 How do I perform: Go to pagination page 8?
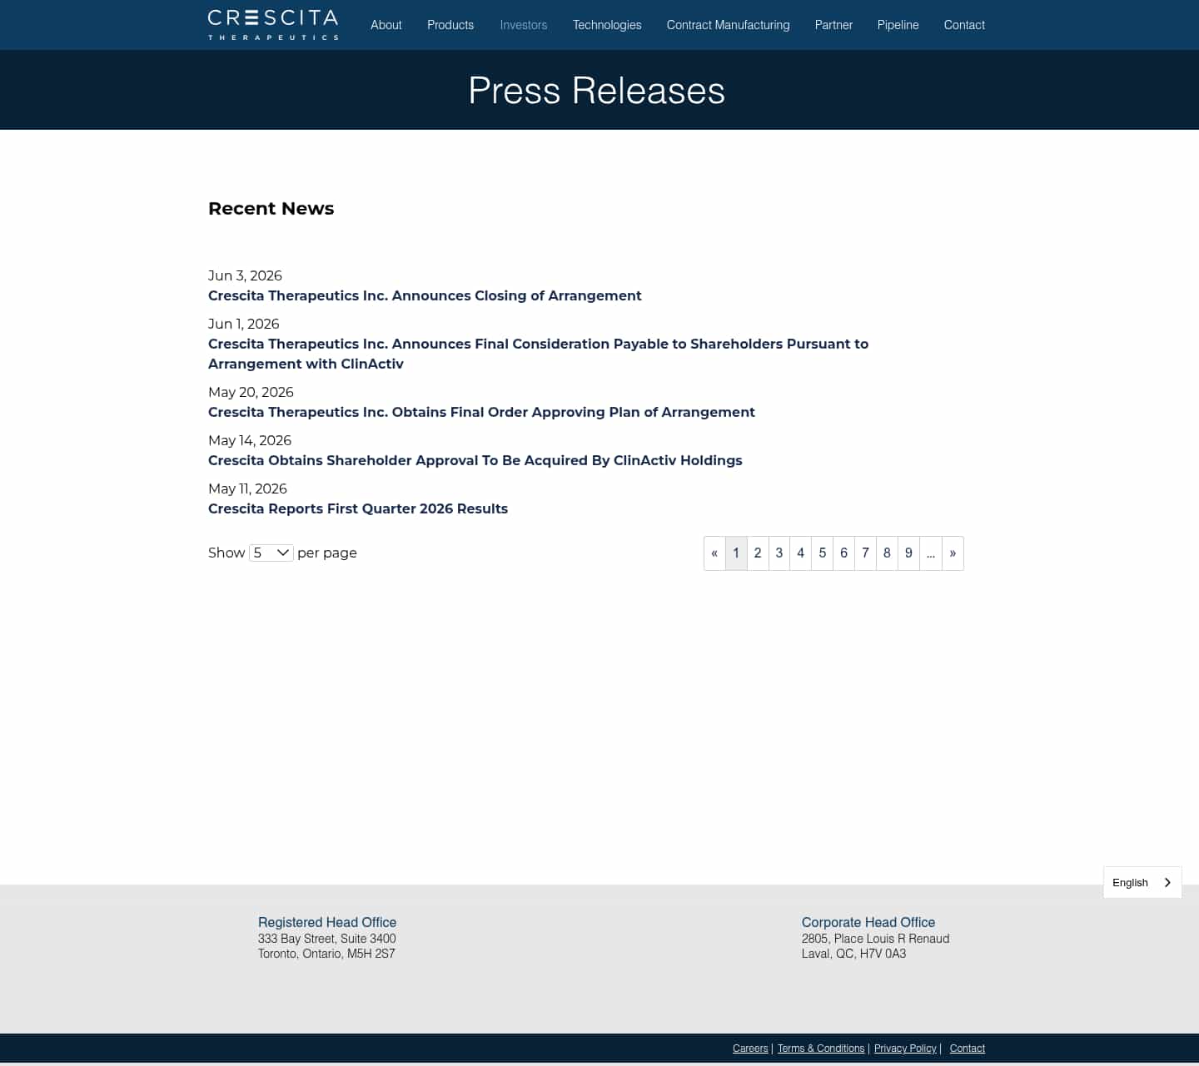coord(888,553)
